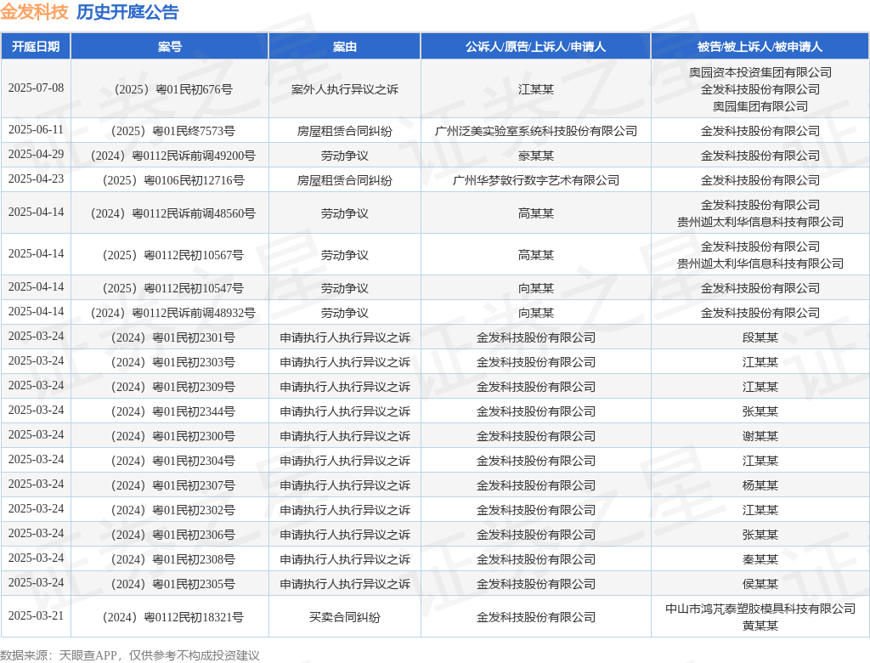Select case (2024)粤0112民初18321号
This screenshot has height=663, width=870.
173,617
